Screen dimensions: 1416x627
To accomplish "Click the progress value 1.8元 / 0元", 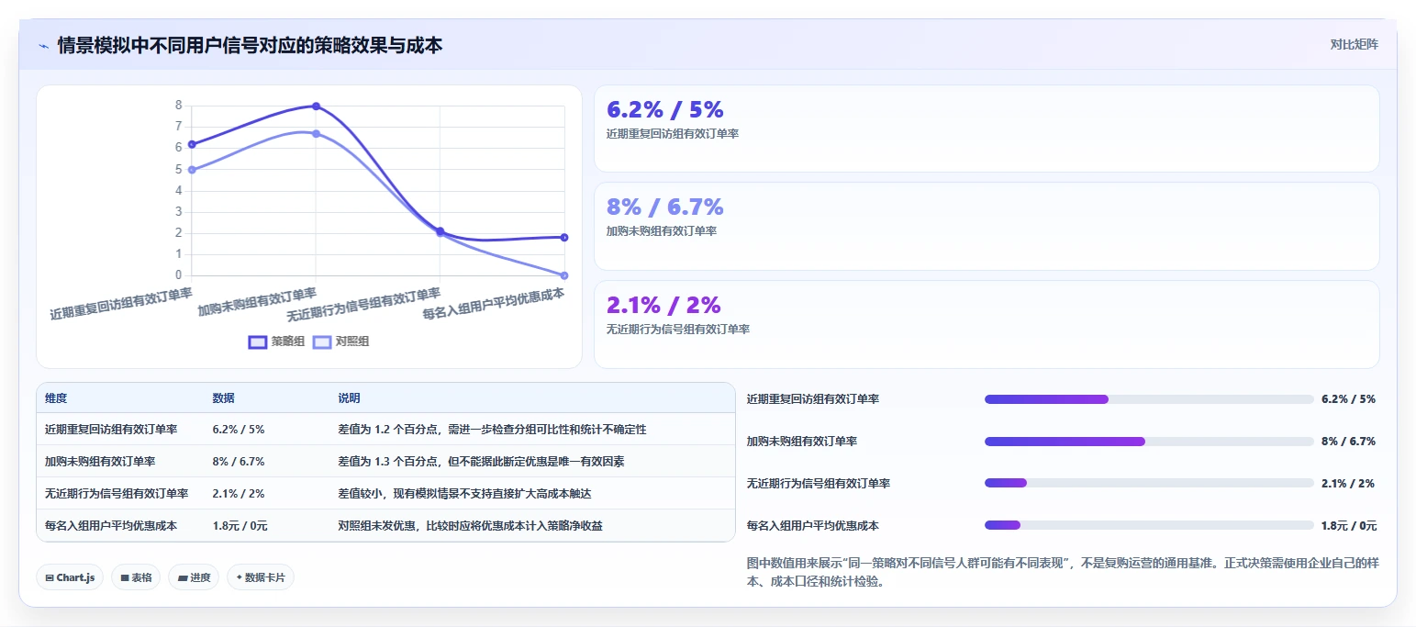I will [1349, 526].
